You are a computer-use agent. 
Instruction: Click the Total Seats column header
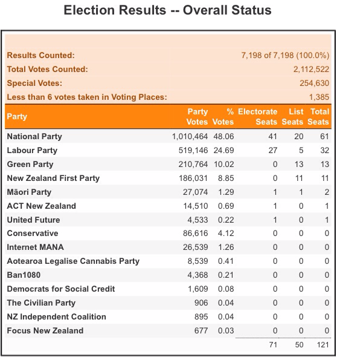tap(318, 117)
